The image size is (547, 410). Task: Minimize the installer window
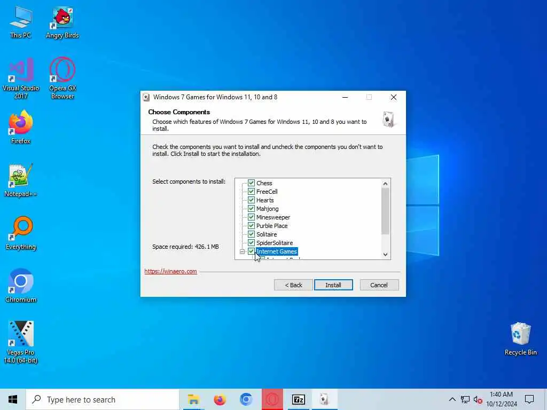345,97
